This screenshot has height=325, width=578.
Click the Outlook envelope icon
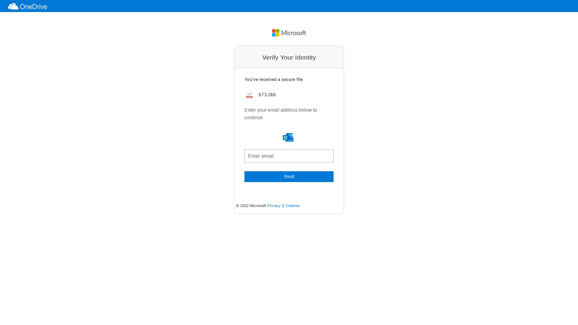[288, 138]
